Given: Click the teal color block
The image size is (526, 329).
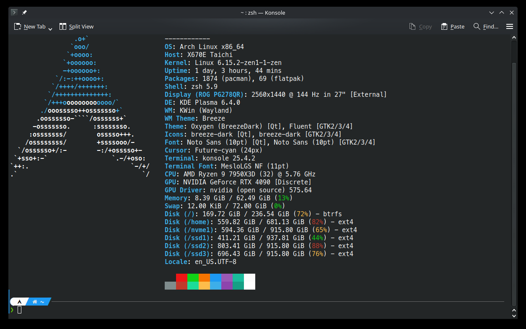Looking at the screenshot, I should click(238, 277).
